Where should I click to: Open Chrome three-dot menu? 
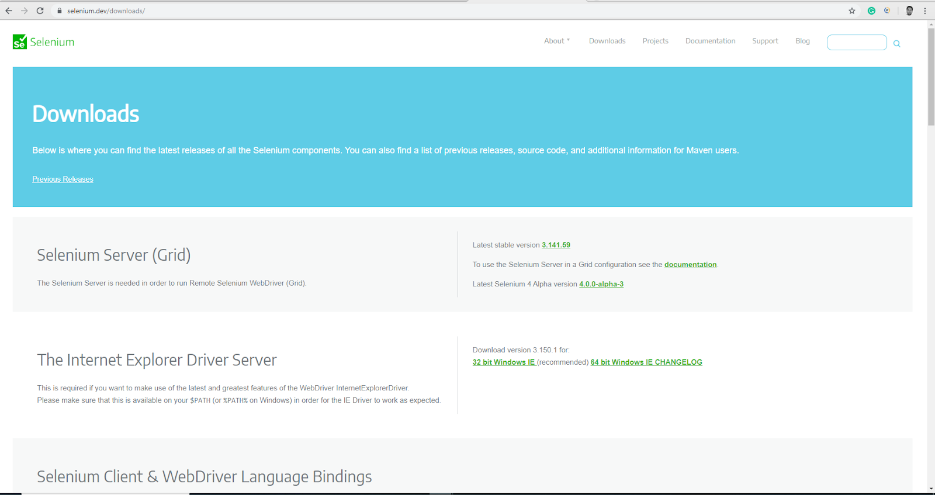[925, 11]
